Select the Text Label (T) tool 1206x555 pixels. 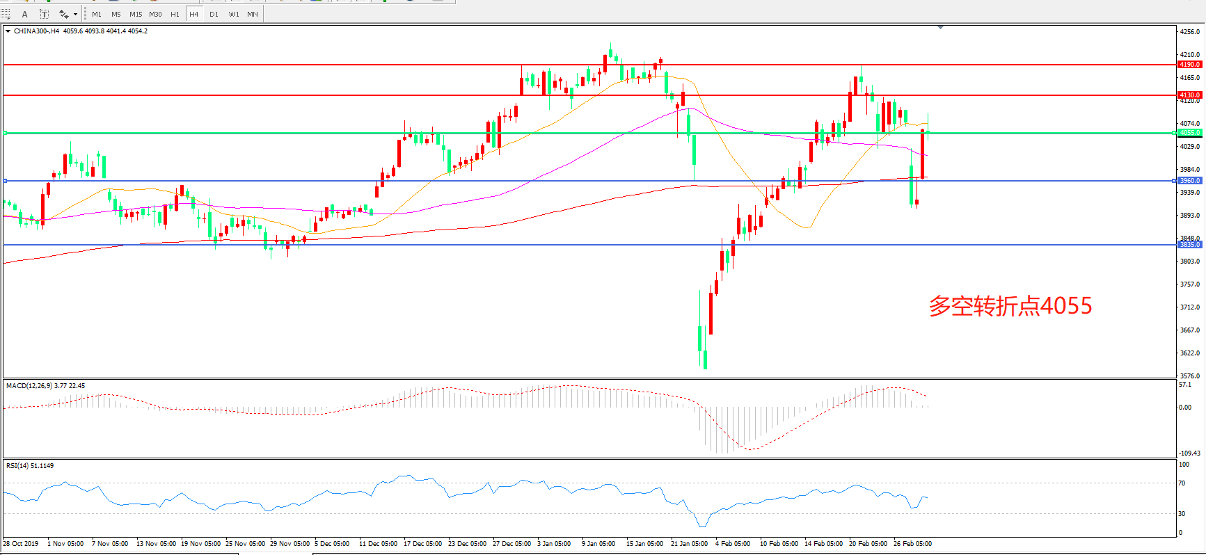point(44,14)
